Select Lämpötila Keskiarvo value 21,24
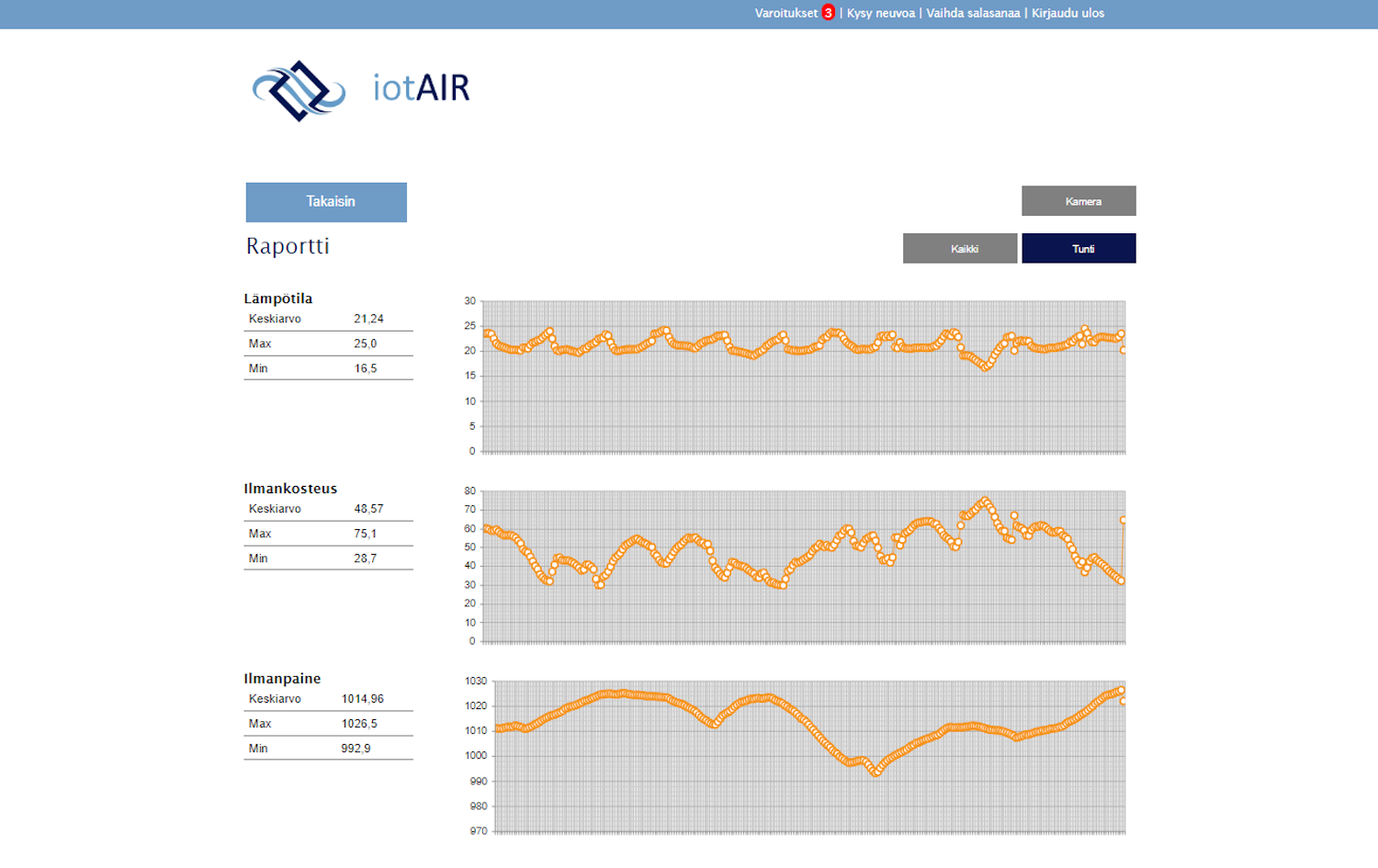Screen dimensions: 1378x868 pos(368,319)
